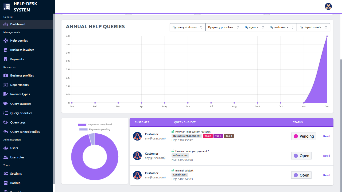Open the Dashboard menu item
Image resolution: width=342 pixels, height=192 pixels.
pos(18,24)
